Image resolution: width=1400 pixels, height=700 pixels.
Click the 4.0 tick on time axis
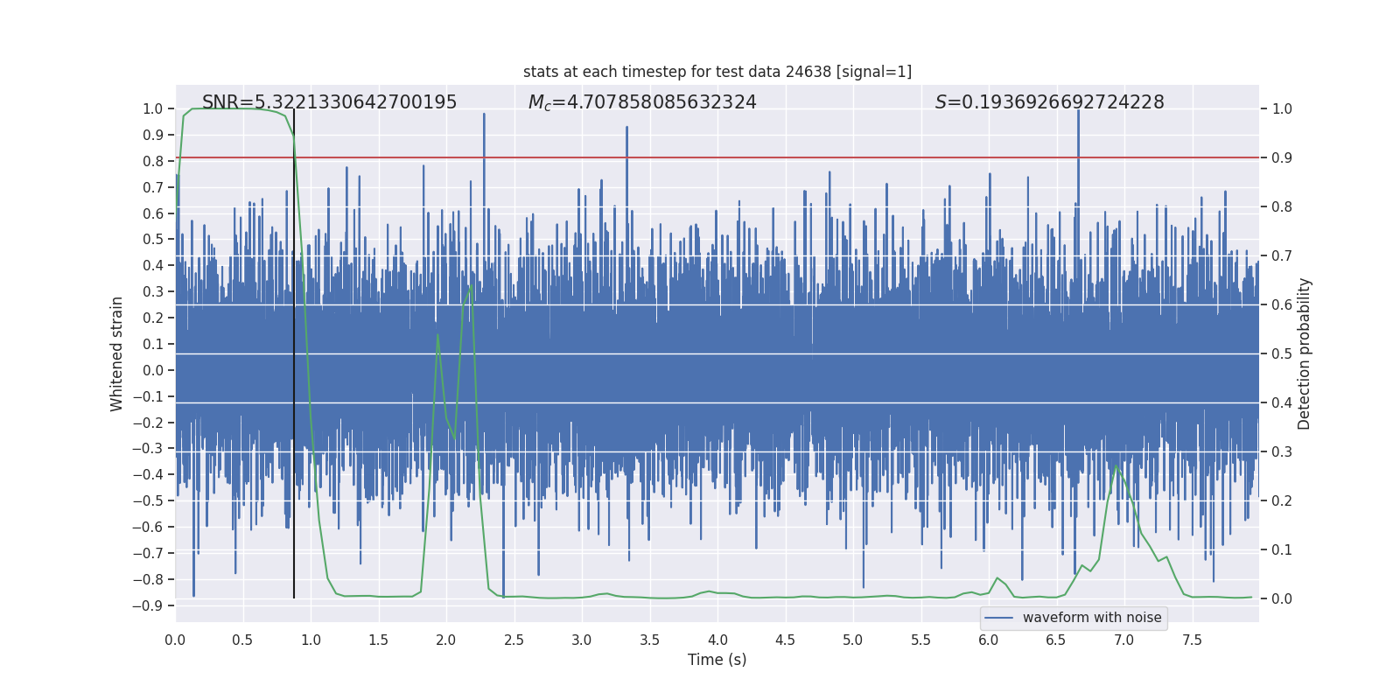[717, 640]
